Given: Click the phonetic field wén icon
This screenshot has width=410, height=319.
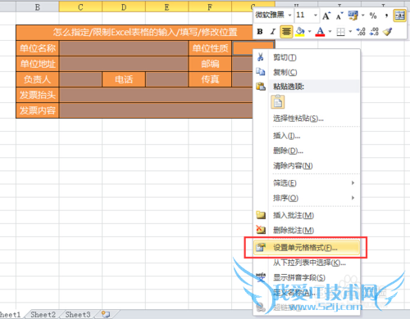Looking at the screenshot, I should [x=261, y=277].
